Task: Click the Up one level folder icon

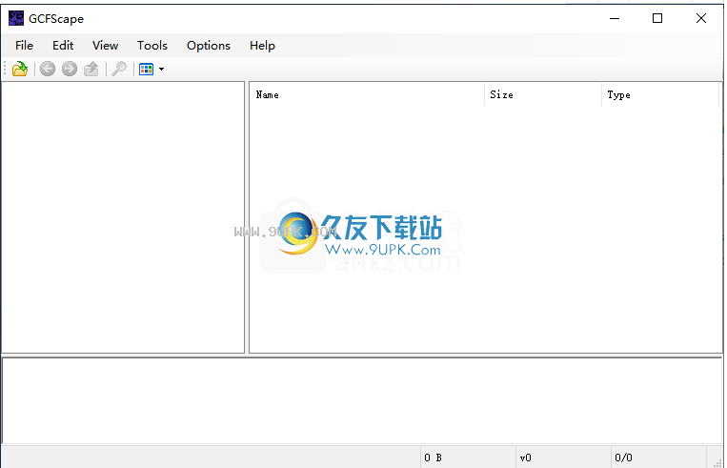Action: [x=91, y=70]
